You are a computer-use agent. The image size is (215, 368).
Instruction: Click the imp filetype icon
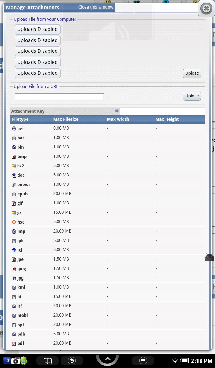[14, 231]
